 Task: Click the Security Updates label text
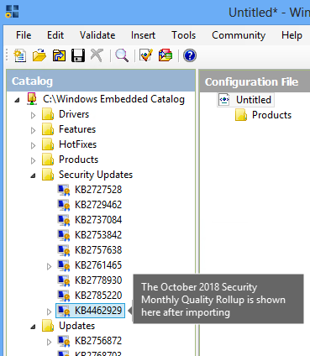click(96, 175)
